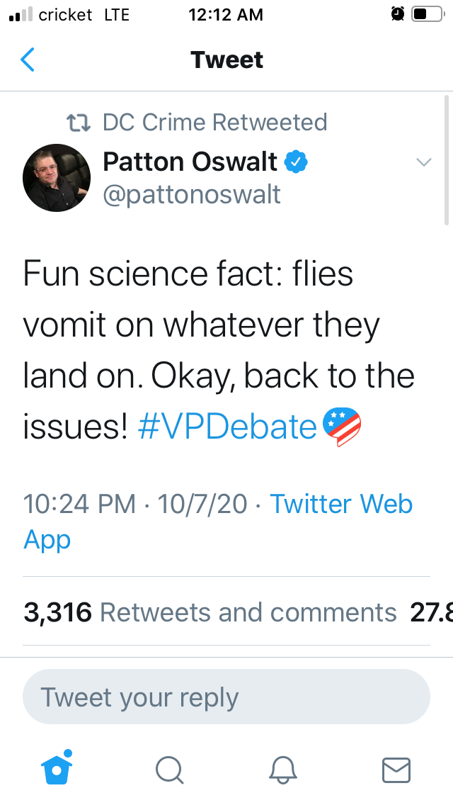Expand the tweet options chevron
The height and width of the screenshot is (805, 453).
(x=423, y=163)
